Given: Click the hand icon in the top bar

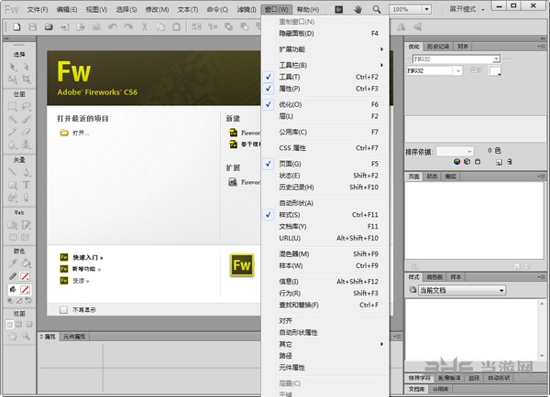Looking at the screenshot, I should tap(357, 9).
